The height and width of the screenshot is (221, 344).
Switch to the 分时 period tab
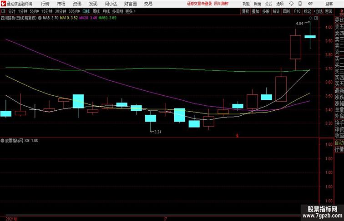tap(12, 11)
